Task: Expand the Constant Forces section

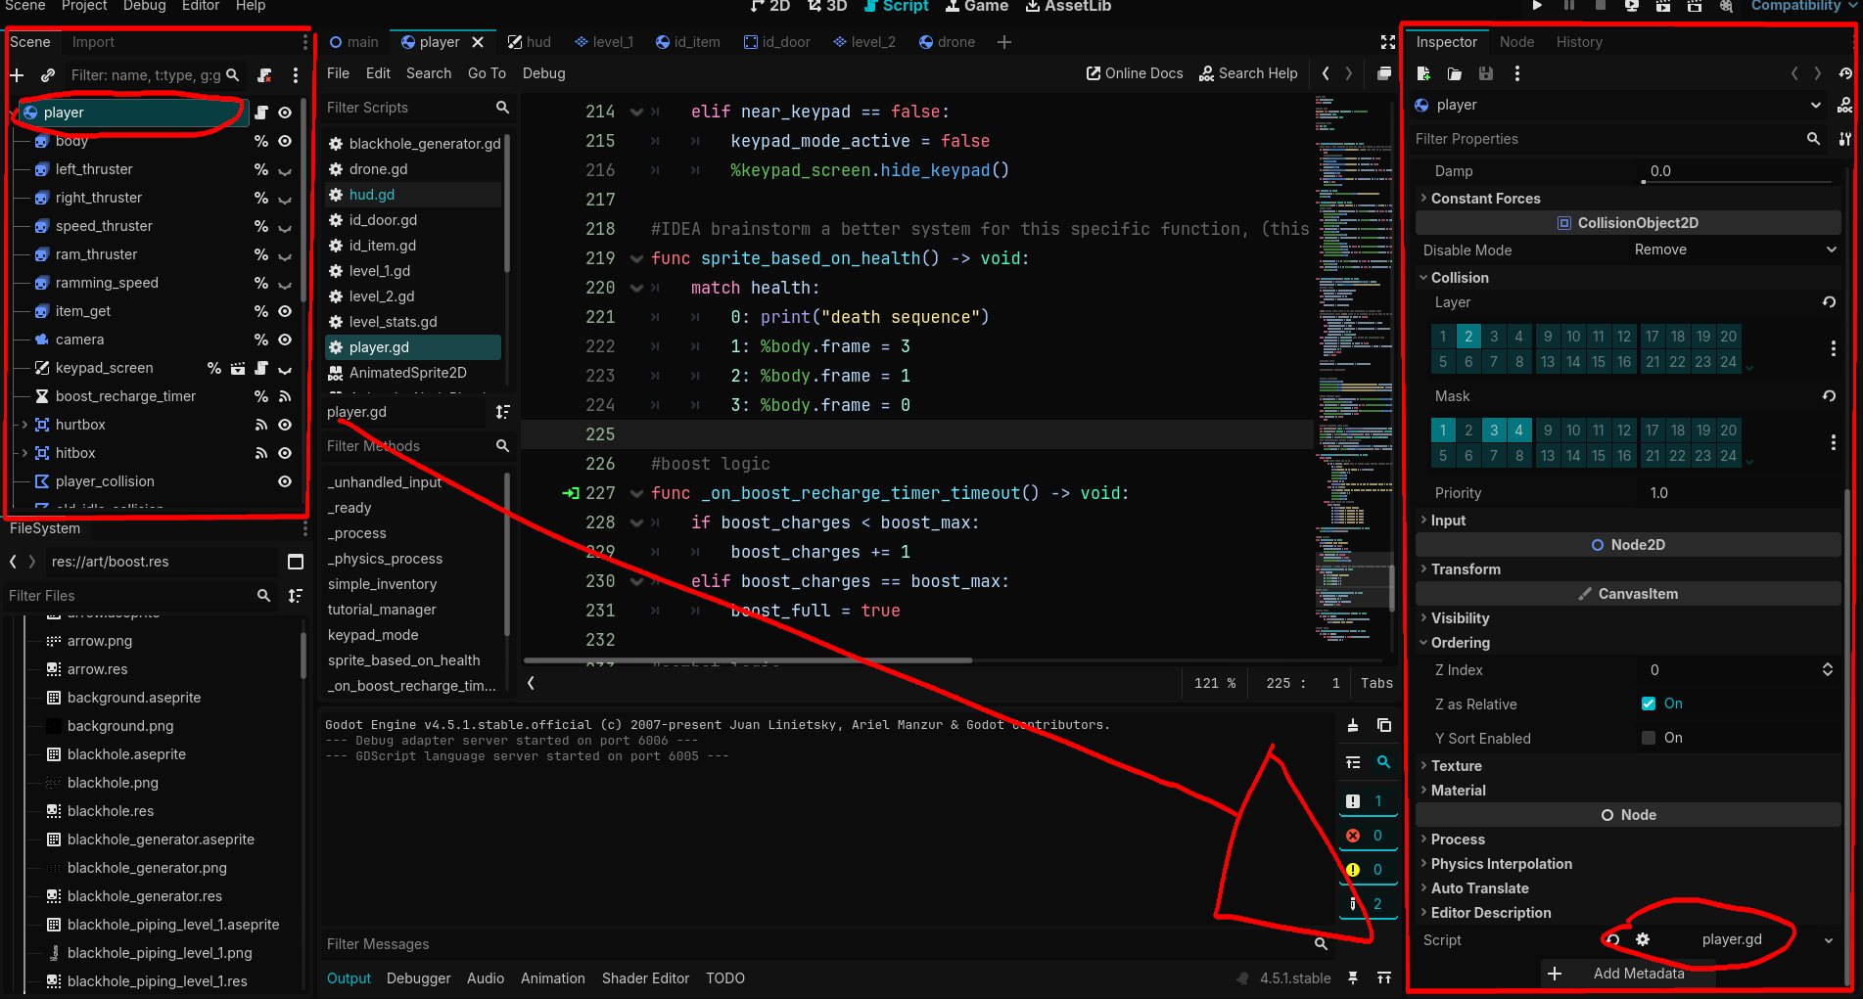Action: [x=1485, y=199]
